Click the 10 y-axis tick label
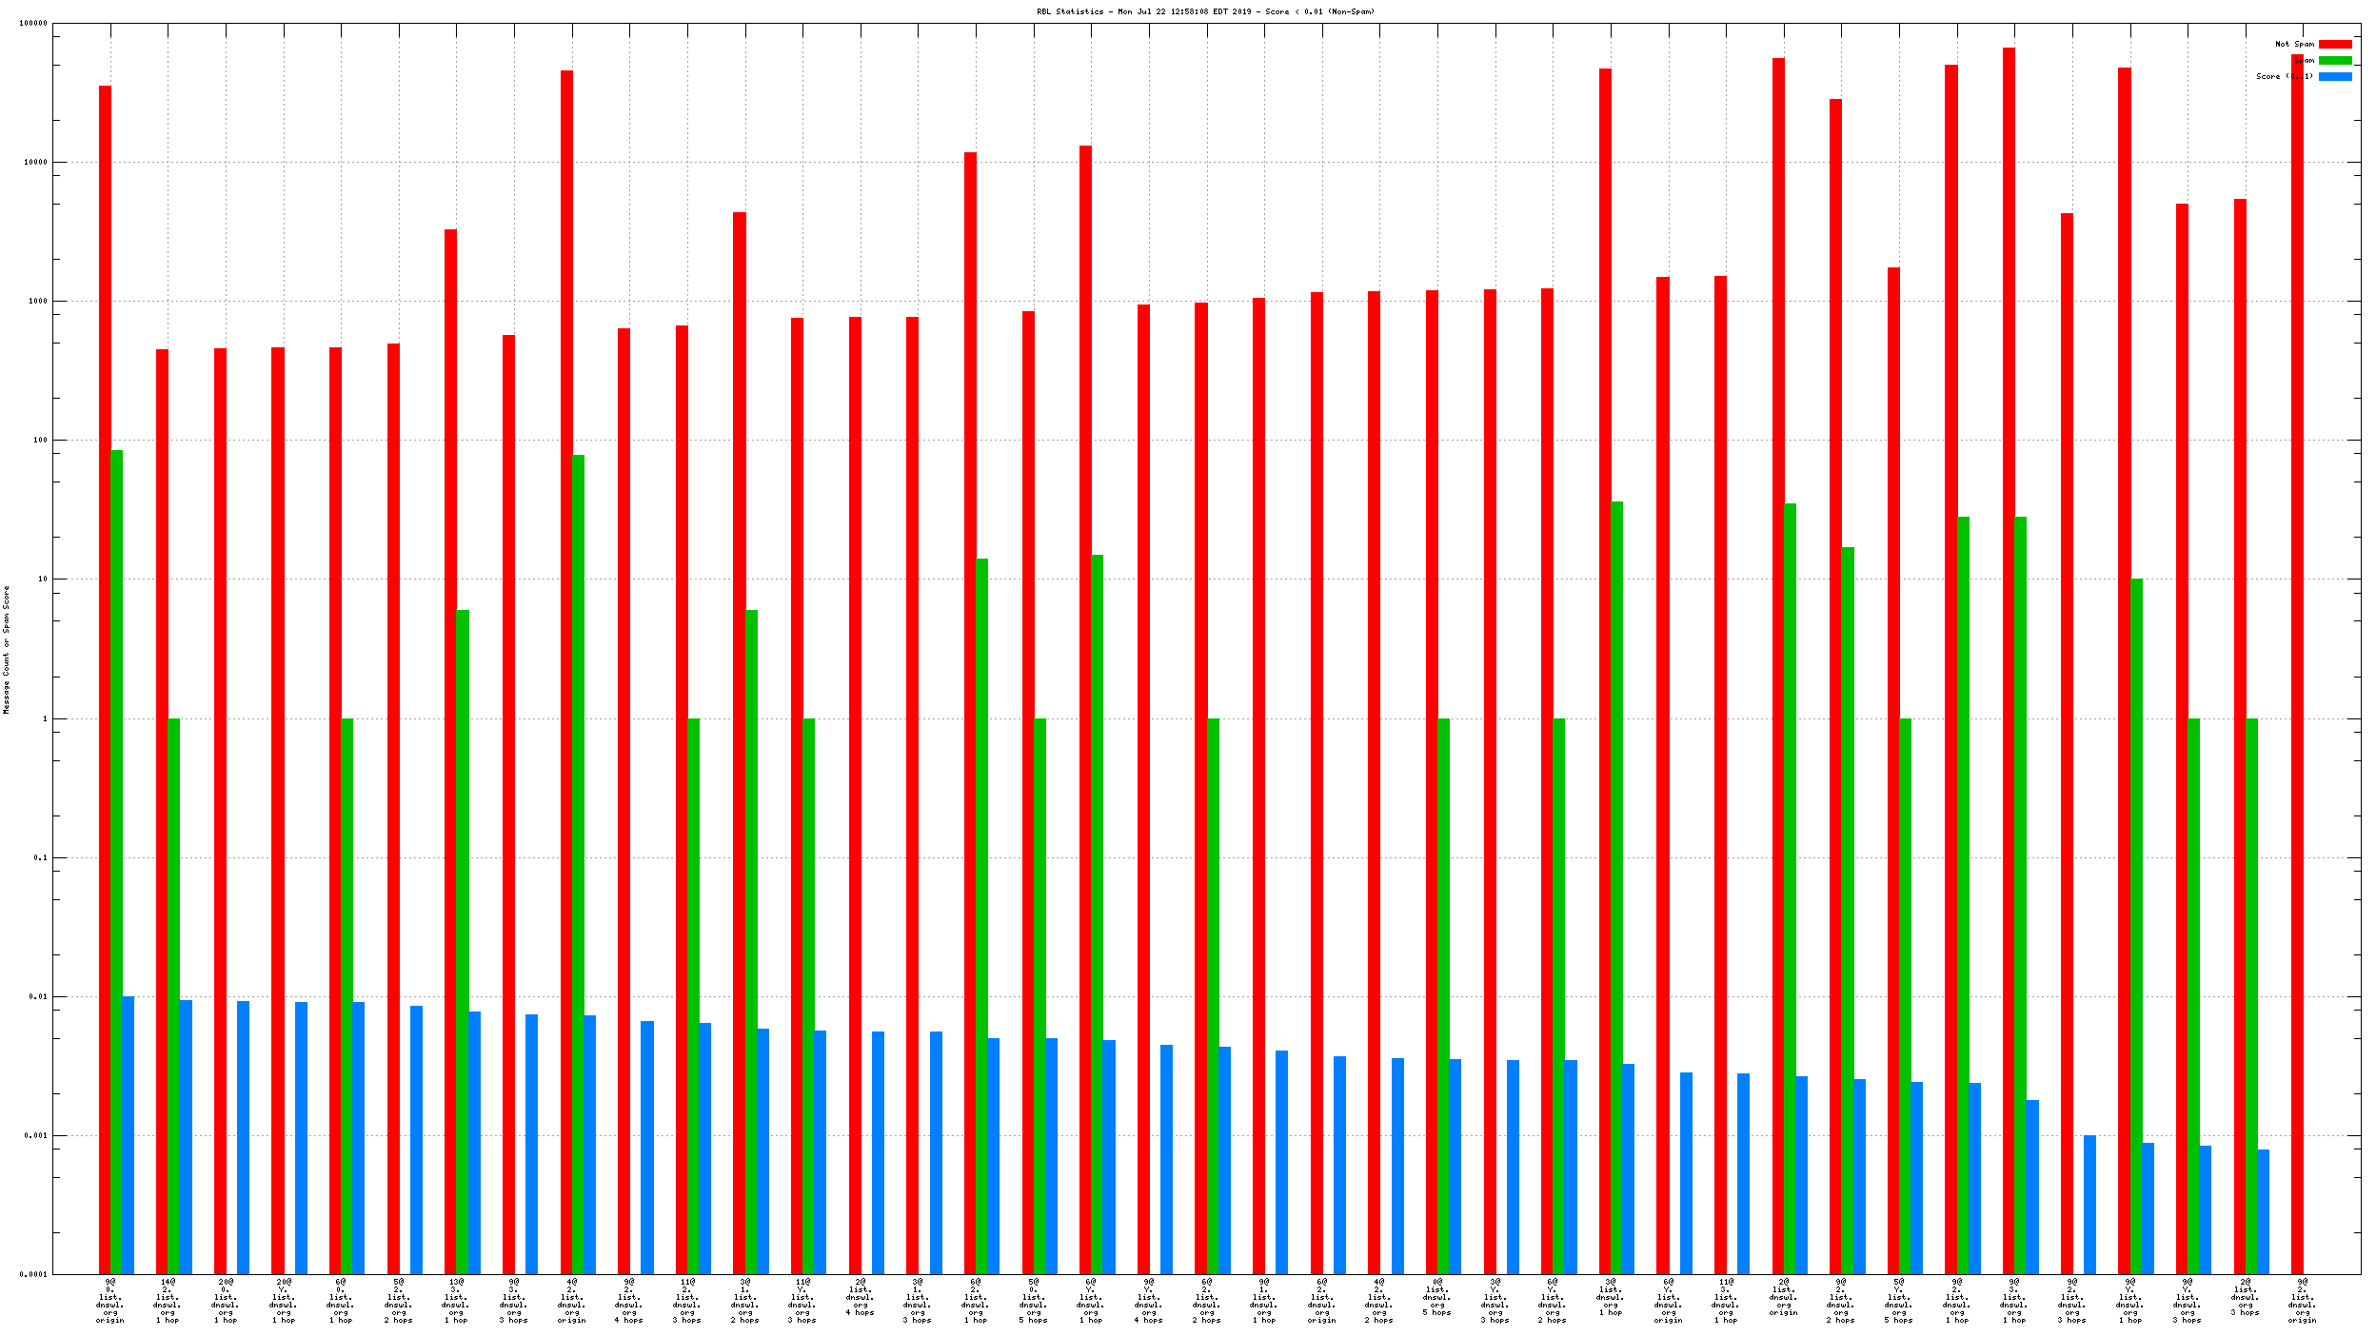 pos(42,579)
